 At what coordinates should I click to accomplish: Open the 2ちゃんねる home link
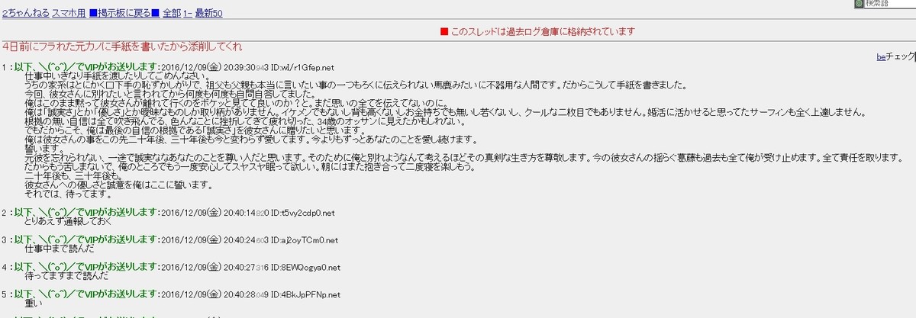24,14
